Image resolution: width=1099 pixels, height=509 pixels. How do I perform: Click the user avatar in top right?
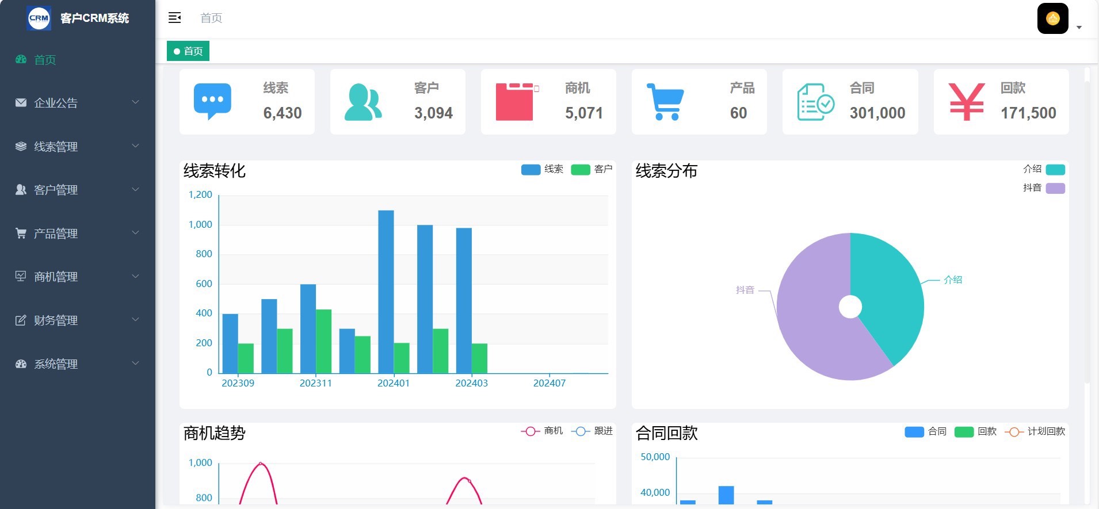1052,18
